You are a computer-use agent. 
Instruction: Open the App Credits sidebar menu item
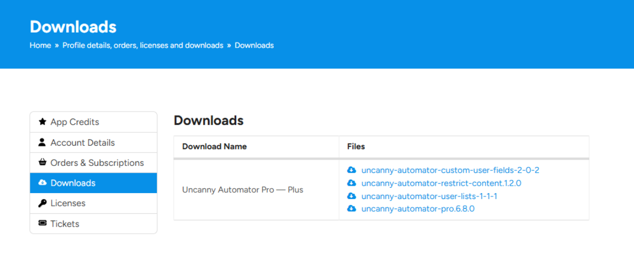75,122
